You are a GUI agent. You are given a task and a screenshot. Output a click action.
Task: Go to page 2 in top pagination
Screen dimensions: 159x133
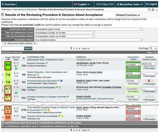tap(74, 48)
